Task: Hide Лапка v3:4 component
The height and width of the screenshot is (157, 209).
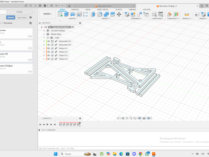Action: click(49, 59)
